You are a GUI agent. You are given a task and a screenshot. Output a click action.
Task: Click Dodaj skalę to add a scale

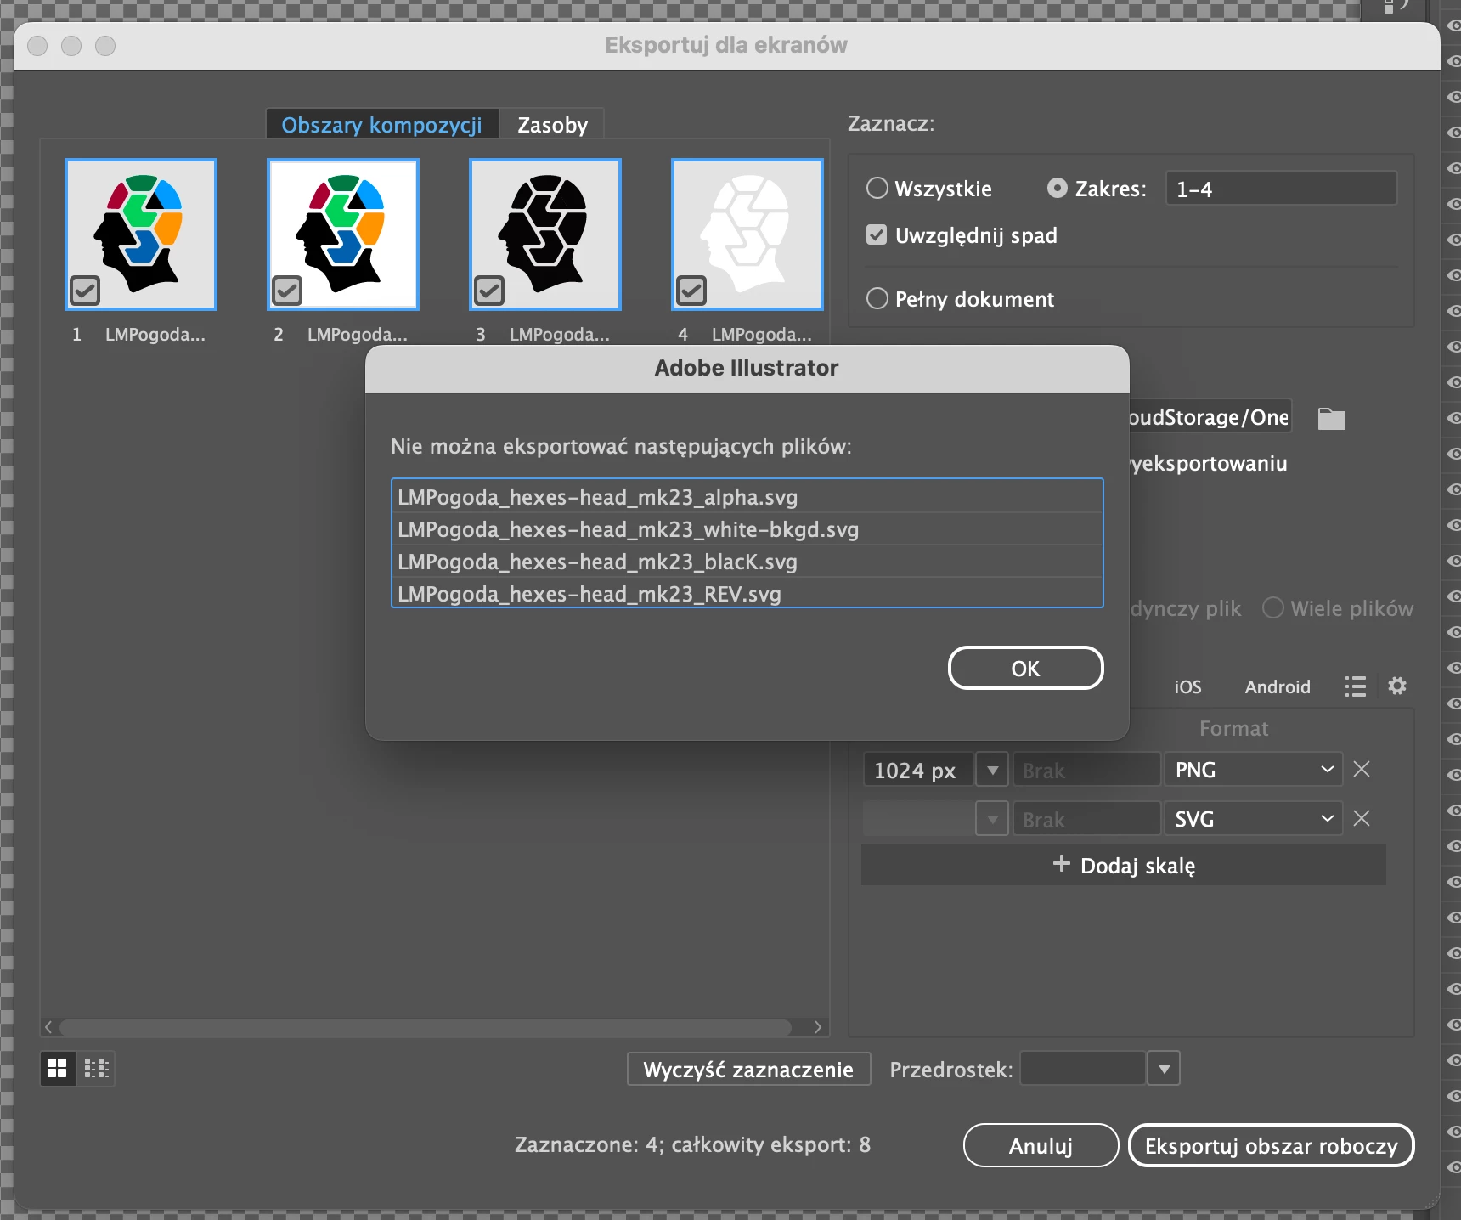[1123, 865]
